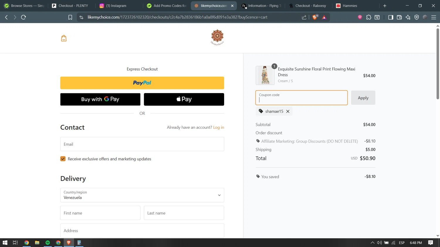Open the Windows Start menu

5,243
